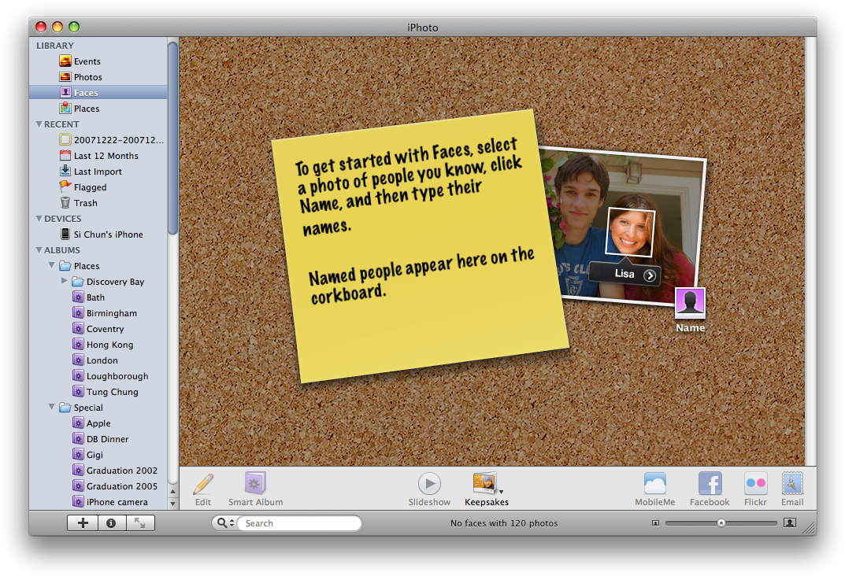Select the Faces library item
Screen dimensions: 845x576
(x=98, y=93)
